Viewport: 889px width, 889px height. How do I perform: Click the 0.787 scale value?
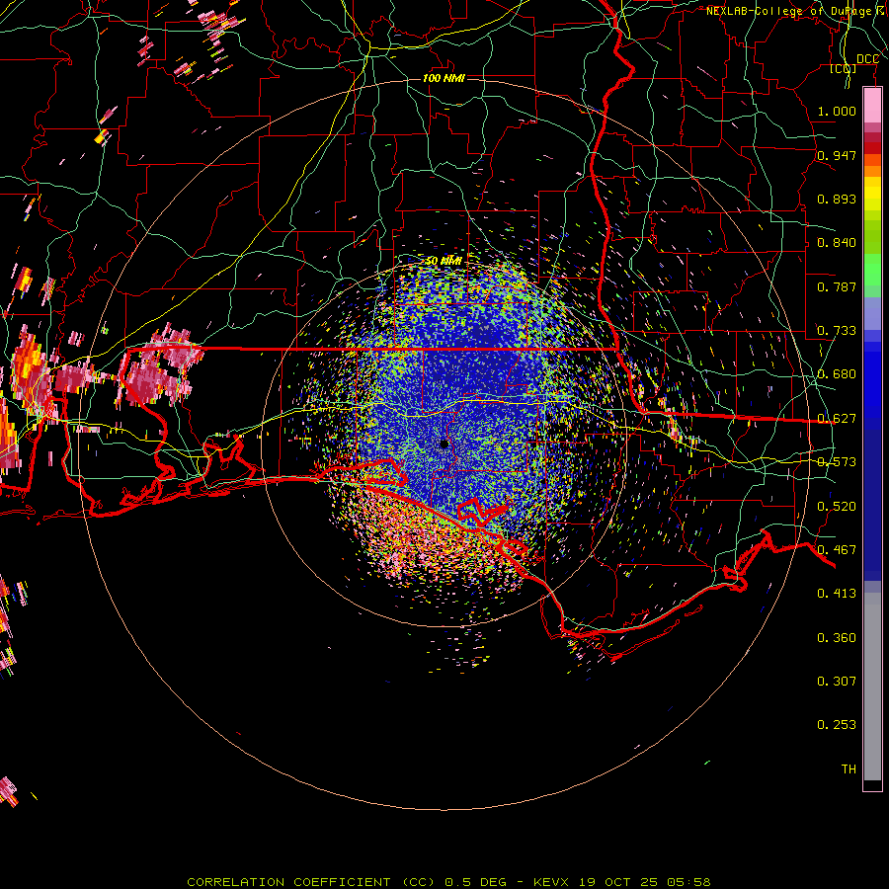(x=837, y=286)
